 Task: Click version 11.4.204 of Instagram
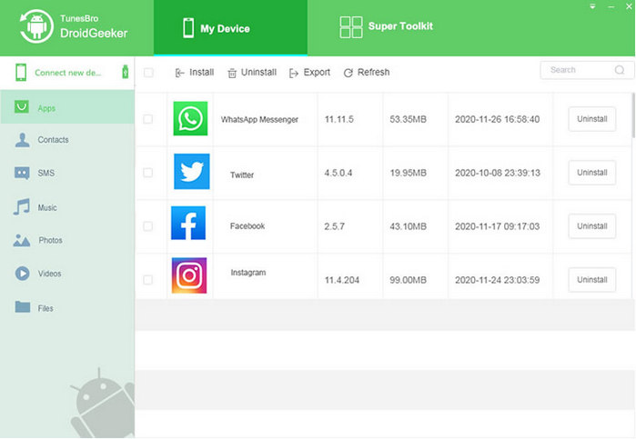click(x=342, y=280)
